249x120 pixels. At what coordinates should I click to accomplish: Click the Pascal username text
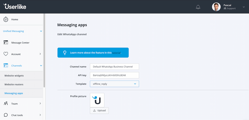coord(227,5)
